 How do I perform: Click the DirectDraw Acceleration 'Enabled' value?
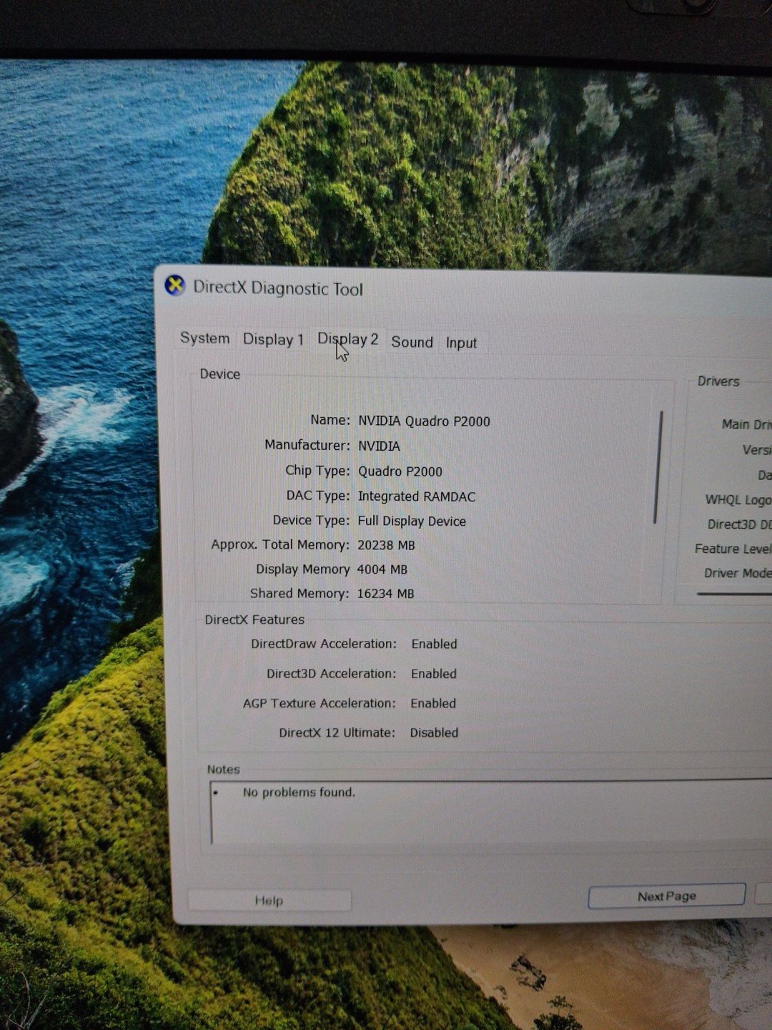[434, 644]
